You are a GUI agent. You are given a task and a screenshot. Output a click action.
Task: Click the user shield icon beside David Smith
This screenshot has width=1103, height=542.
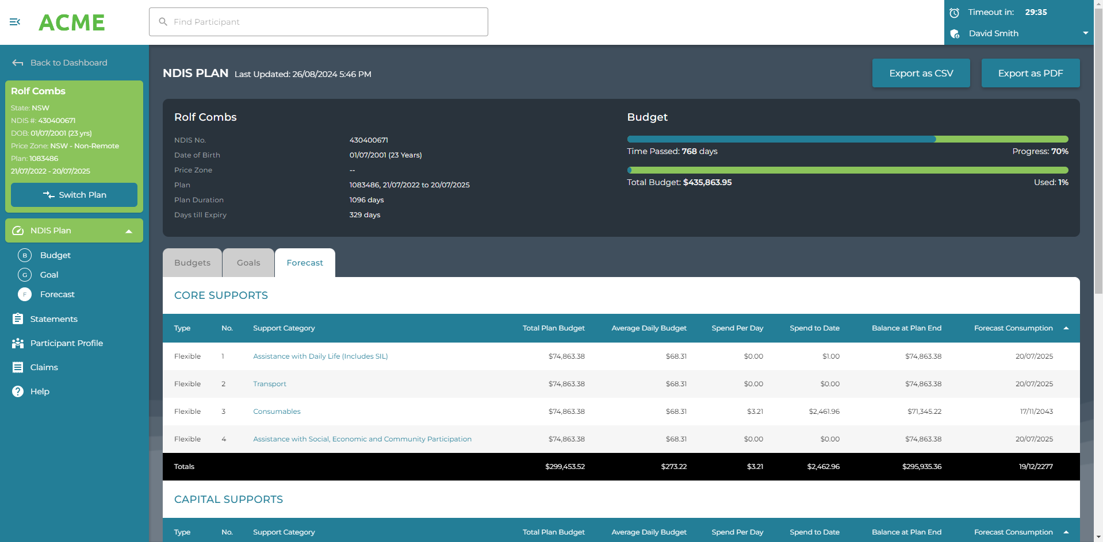955,34
